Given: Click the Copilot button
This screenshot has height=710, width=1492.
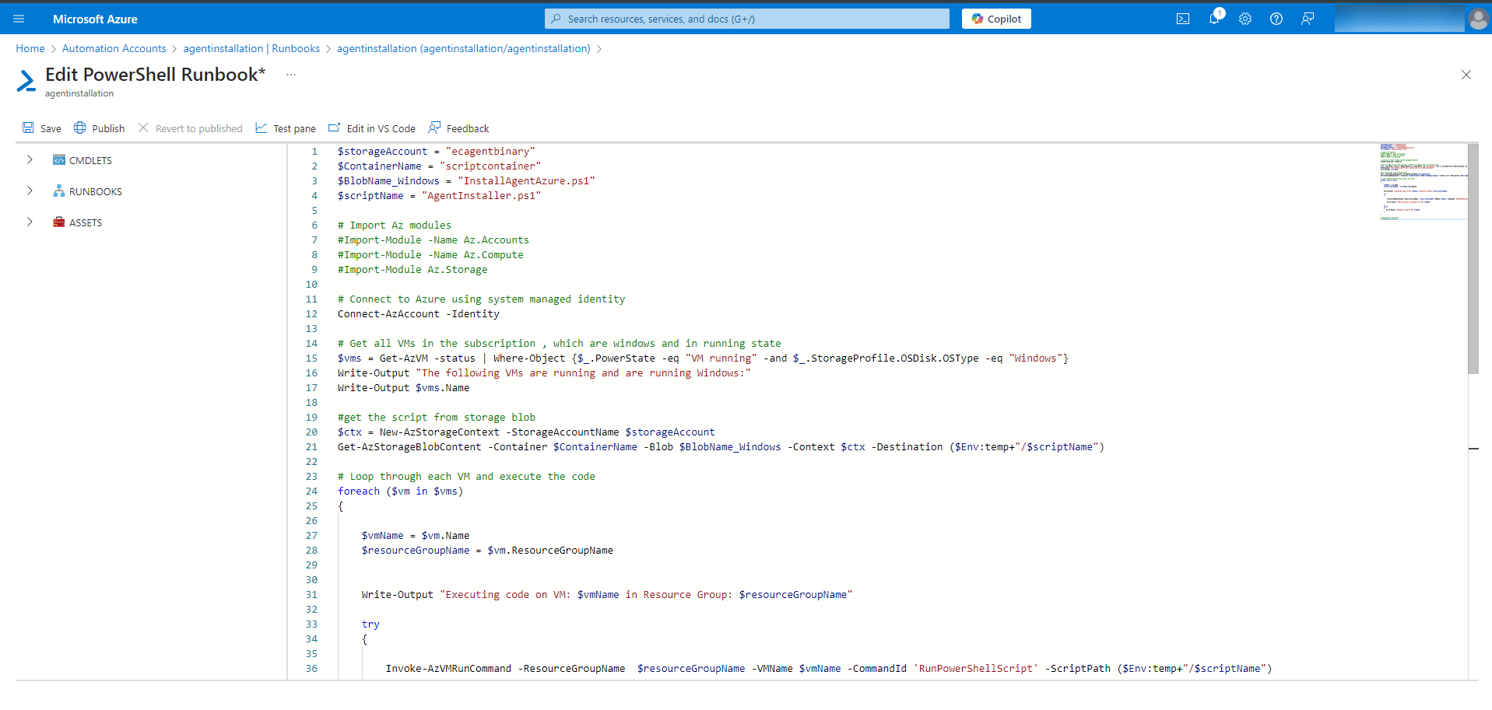Looking at the screenshot, I should pyautogui.click(x=996, y=19).
